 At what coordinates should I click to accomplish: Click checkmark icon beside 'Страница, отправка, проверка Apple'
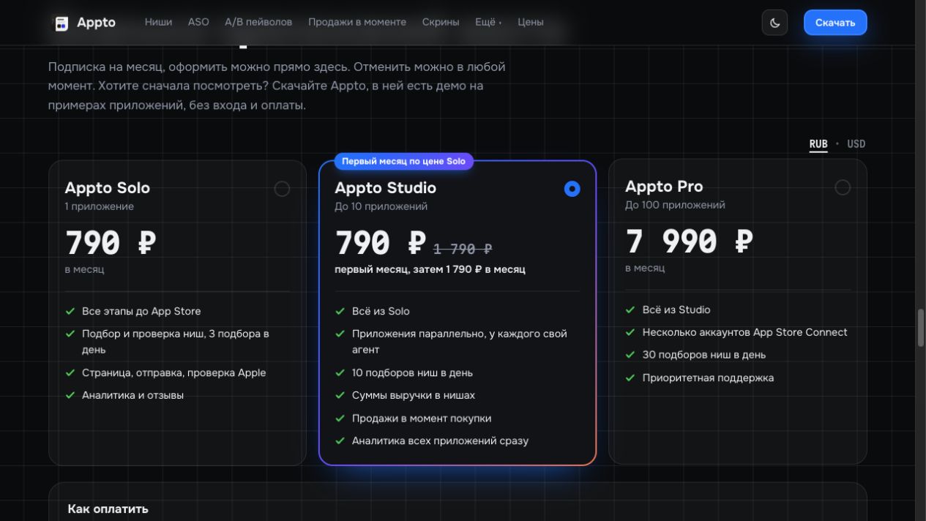[x=70, y=372]
